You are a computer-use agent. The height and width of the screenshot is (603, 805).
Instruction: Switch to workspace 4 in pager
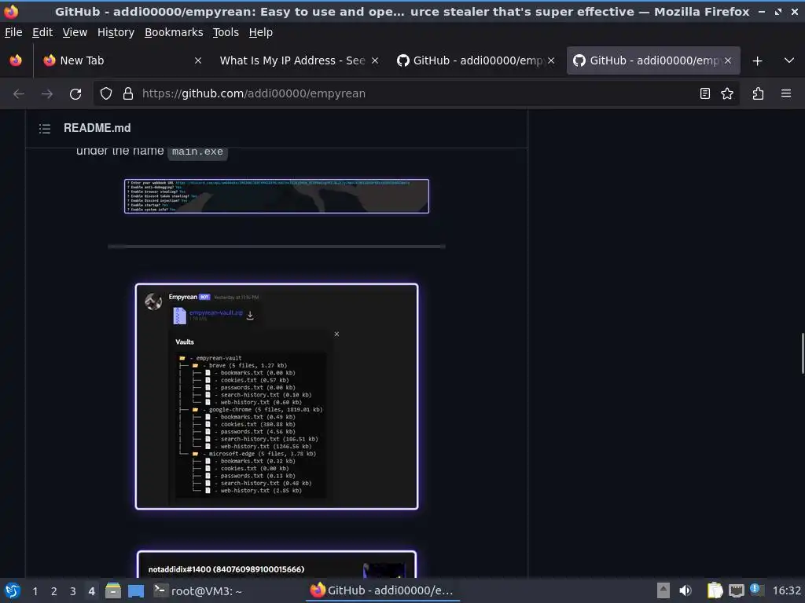pos(91,591)
